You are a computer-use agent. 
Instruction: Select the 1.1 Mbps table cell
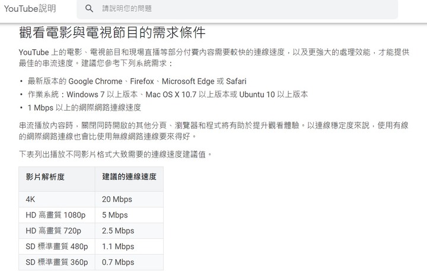(x=129, y=247)
